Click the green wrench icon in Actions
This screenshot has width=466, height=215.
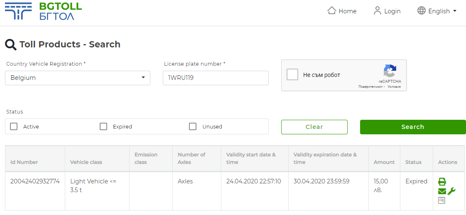451,191
